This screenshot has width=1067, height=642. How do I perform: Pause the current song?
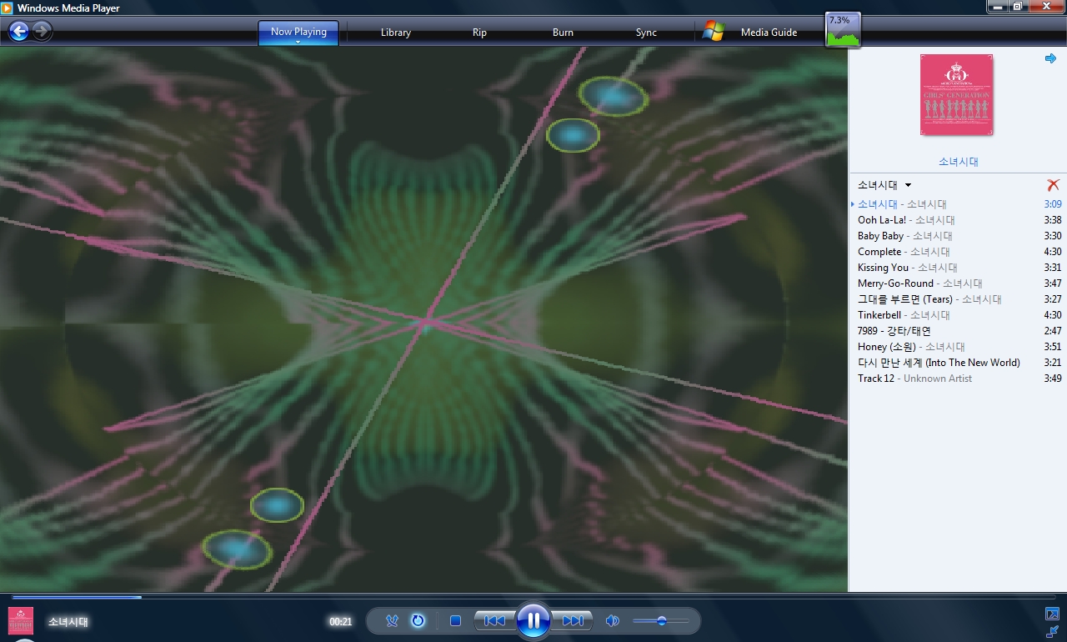pos(533,620)
